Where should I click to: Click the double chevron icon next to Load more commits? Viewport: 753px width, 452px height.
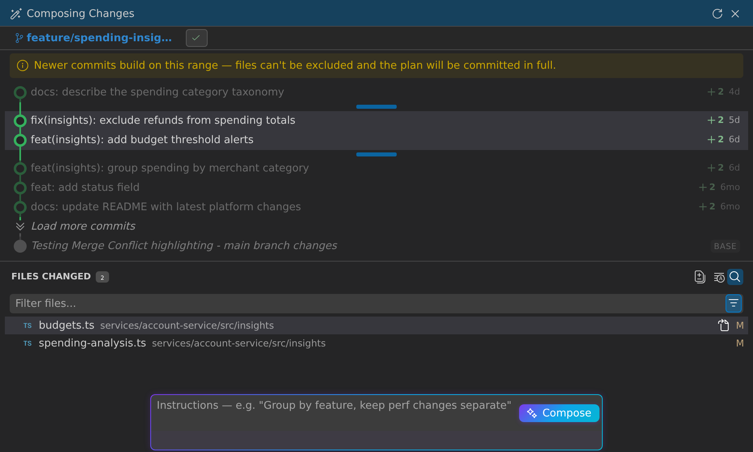(x=20, y=226)
